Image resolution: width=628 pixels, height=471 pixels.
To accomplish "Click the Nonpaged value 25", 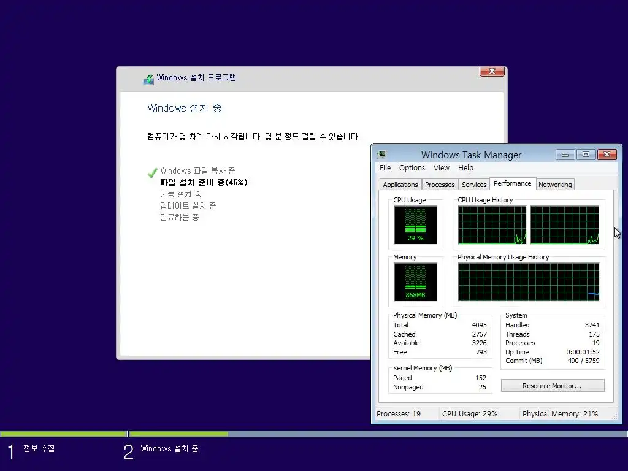I will tap(482, 388).
